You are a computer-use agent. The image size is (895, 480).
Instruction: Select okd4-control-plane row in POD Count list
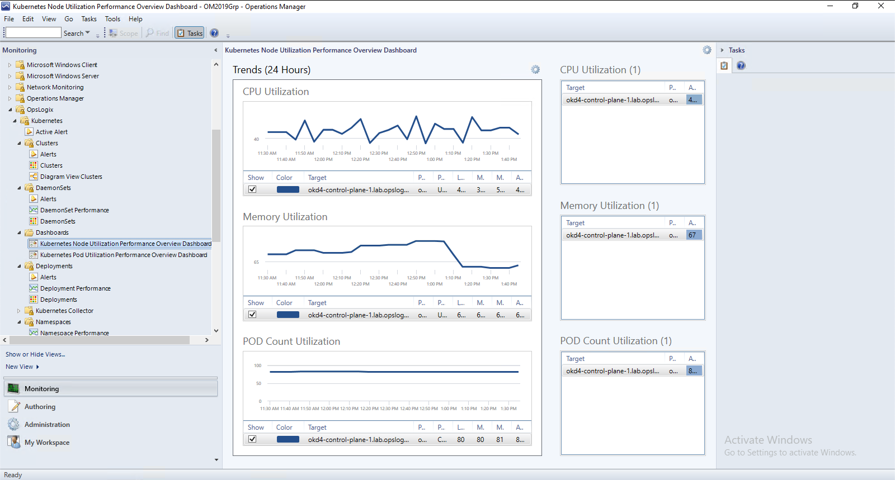click(x=632, y=371)
